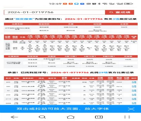The height and width of the screenshot is (121, 141).
Task: Open 比赛详情 link for the 500公里 race row
Action: tap(134, 86)
